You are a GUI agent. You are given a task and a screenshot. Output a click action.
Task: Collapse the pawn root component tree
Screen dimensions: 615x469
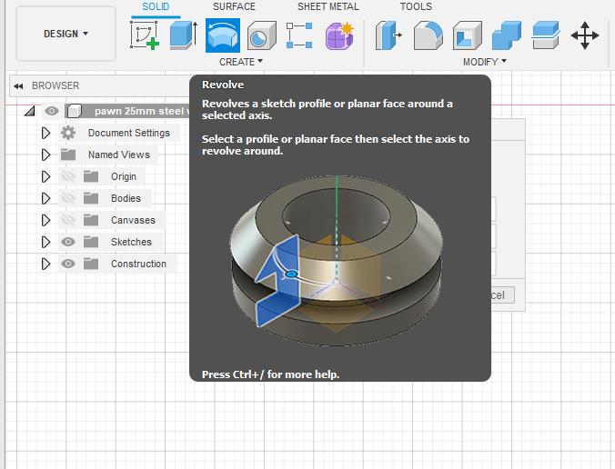(x=29, y=111)
